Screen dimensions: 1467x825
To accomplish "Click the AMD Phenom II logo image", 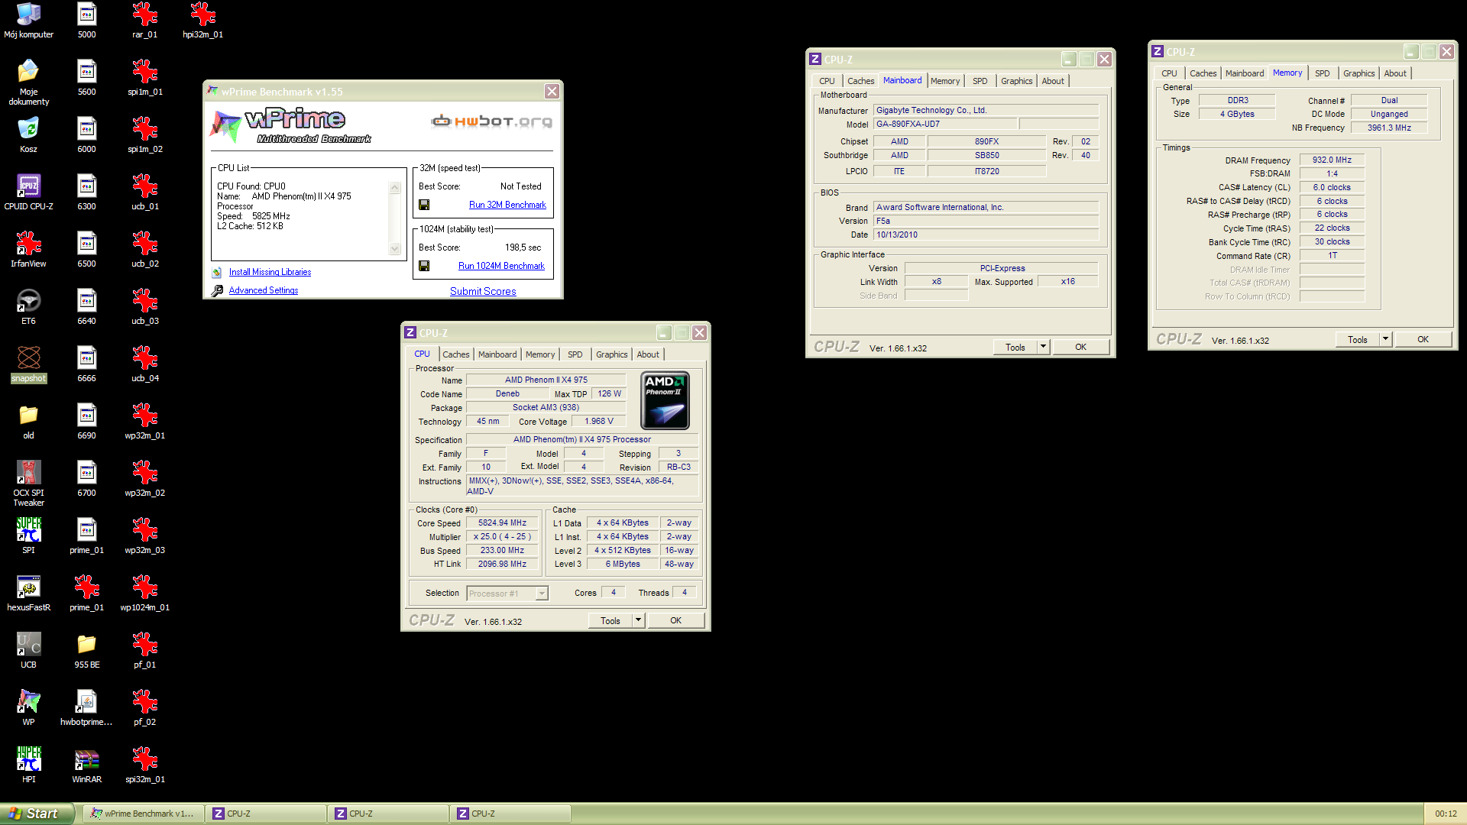I will [x=665, y=400].
